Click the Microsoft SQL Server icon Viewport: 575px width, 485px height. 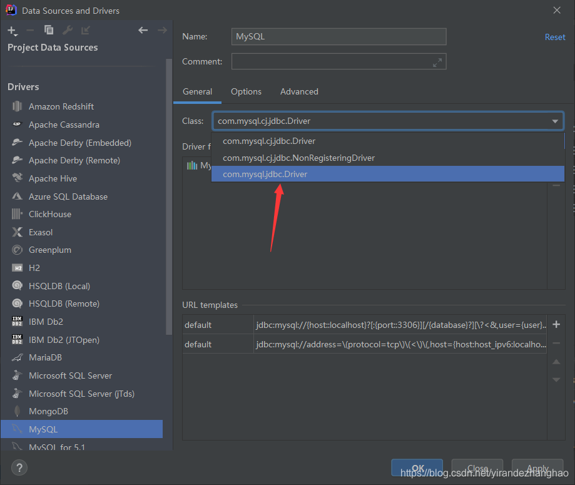[18, 375]
